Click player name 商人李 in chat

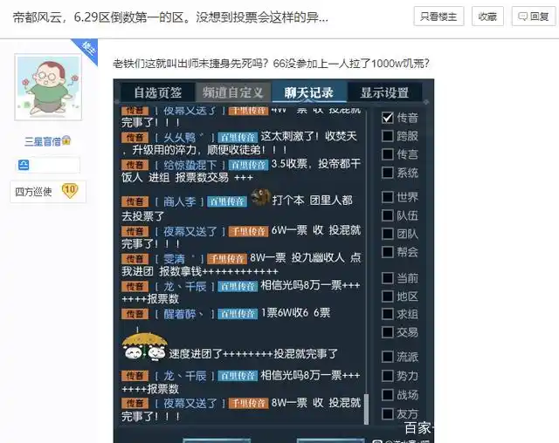(179, 201)
